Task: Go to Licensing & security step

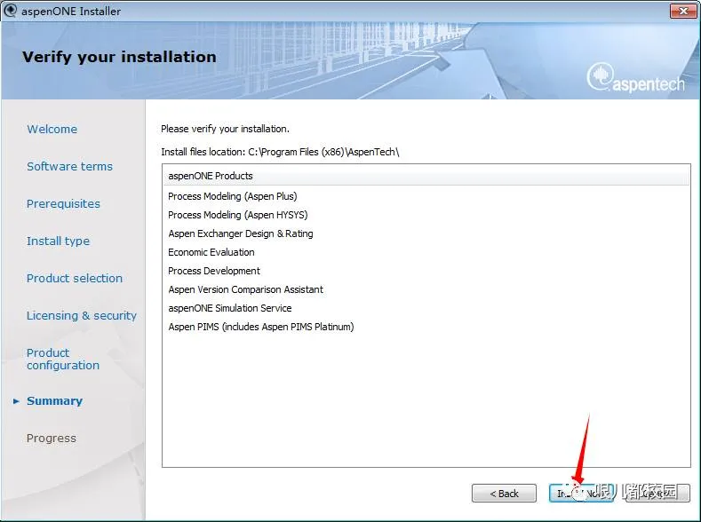Action: pyautogui.click(x=82, y=316)
